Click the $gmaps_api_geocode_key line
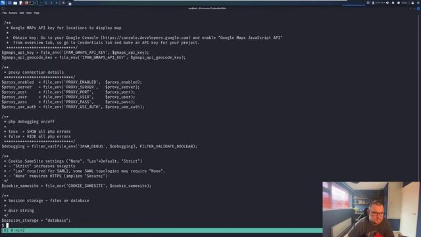Screen dimensions: 421x237 pos(93,57)
